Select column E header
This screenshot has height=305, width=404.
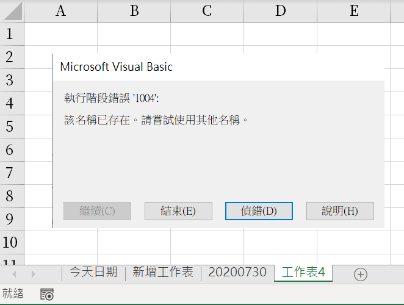354,11
